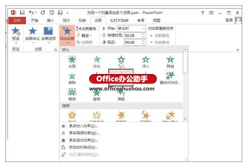246x166 pixels.
Task: Switch to the 插入 (Insert) tab
Action: point(51,20)
